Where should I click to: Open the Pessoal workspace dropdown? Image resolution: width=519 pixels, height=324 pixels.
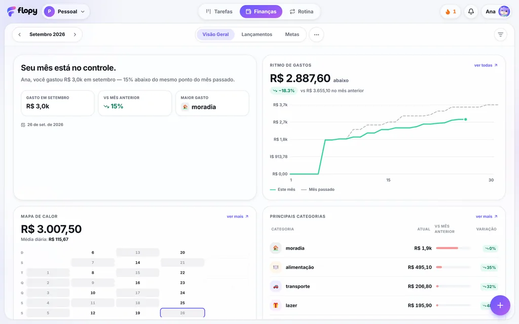[x=66, y=12]
